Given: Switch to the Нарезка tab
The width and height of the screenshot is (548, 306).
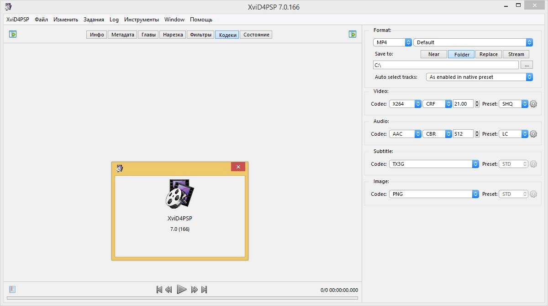Looking at the screenshot, I should [173, 35].
